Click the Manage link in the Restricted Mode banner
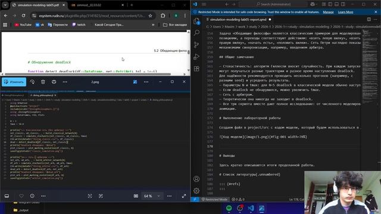This screenshot has width=381, height=214. click(x=328, y=12)
